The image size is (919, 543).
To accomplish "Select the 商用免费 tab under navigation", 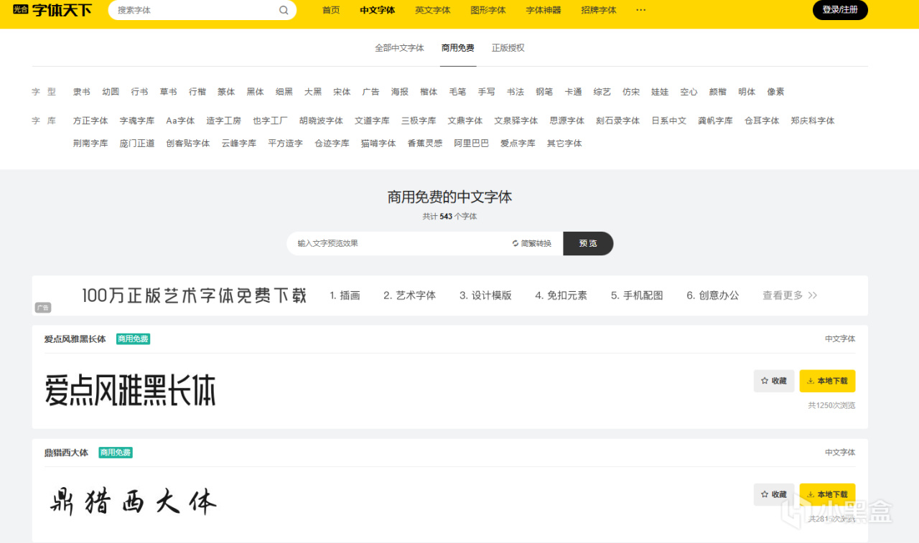I will 458,48.
